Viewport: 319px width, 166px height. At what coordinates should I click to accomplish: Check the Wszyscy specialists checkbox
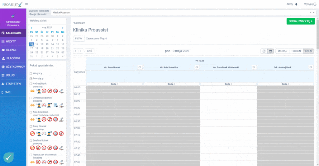[31, 73]
